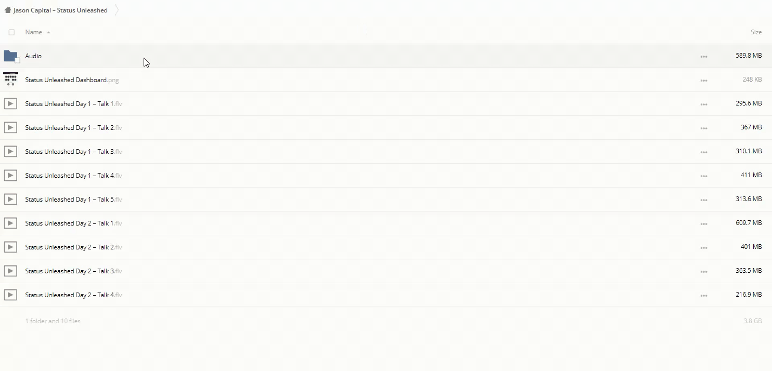Click the Status Unleashed Dashboard image thumbnail
The width and height of the screenshot is (772, 371).
coord(10,79)
